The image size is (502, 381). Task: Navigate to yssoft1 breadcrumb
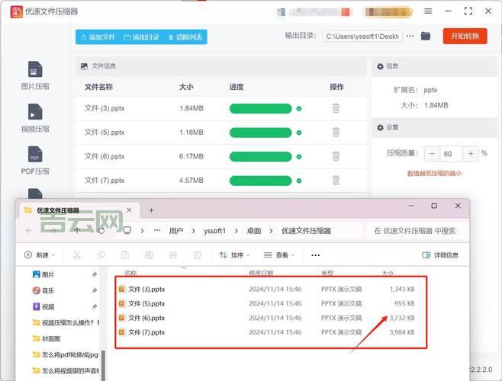tap(214, 231)
